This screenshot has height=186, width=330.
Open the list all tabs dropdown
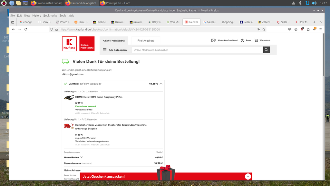click(x=321, y=22)
